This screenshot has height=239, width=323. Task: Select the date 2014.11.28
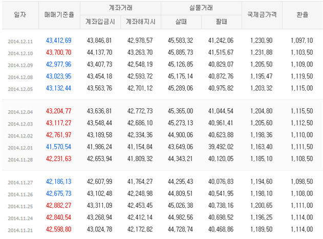[x=20, y=160]
